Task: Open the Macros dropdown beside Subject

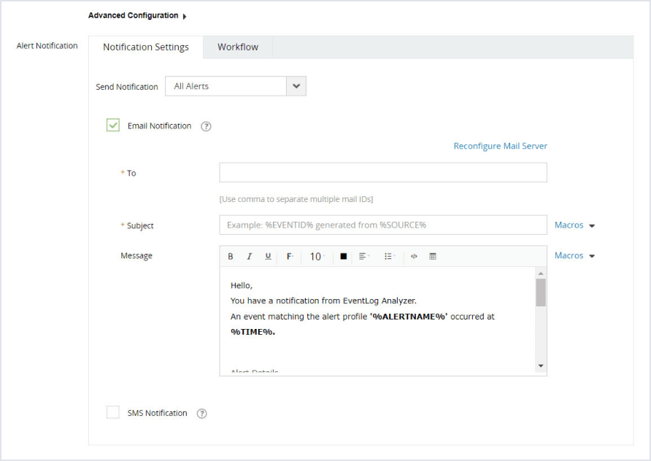Action: (x=574, y=225)
